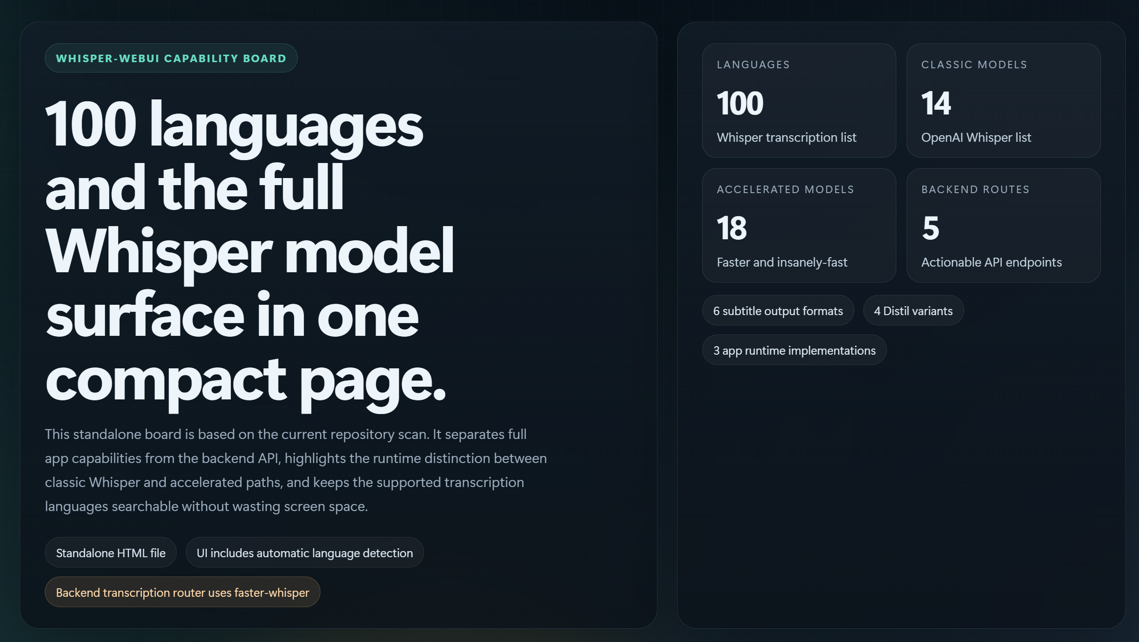This screenshot has height=642, width=1139.
Task: Click the 3 app runtime implementations pill
Action: [x=795, y=350]
